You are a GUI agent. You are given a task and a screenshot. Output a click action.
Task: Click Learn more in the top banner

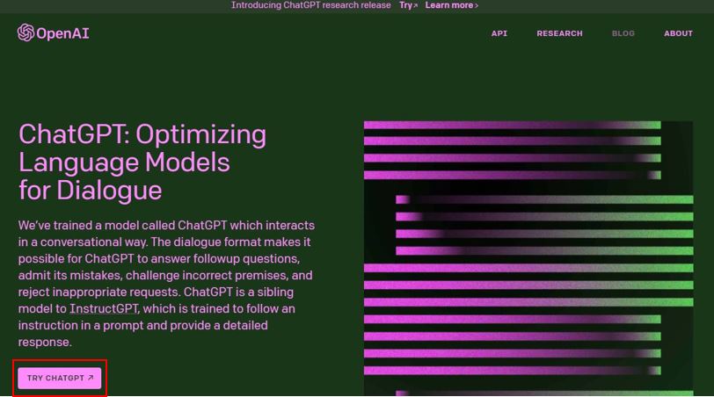(x=452, y=5)
